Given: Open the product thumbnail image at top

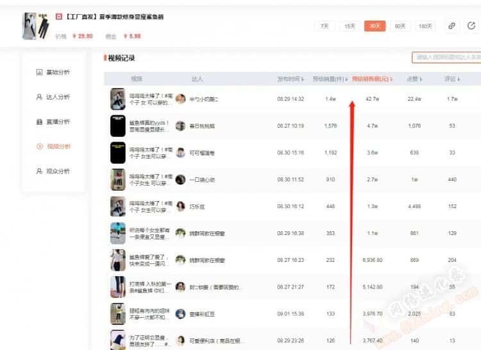Looking at the screenshot, I should 36,26.
